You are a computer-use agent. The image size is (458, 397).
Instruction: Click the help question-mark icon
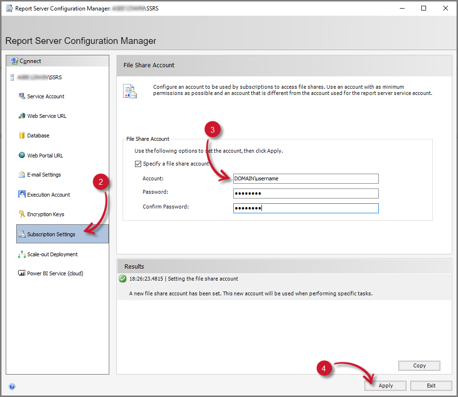(11, 387)
